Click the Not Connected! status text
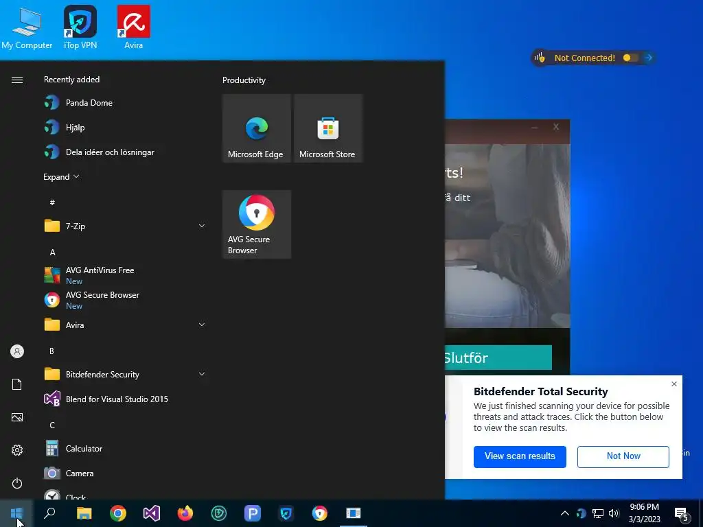Viewport: 703px width, 527px height. (585, 58)
